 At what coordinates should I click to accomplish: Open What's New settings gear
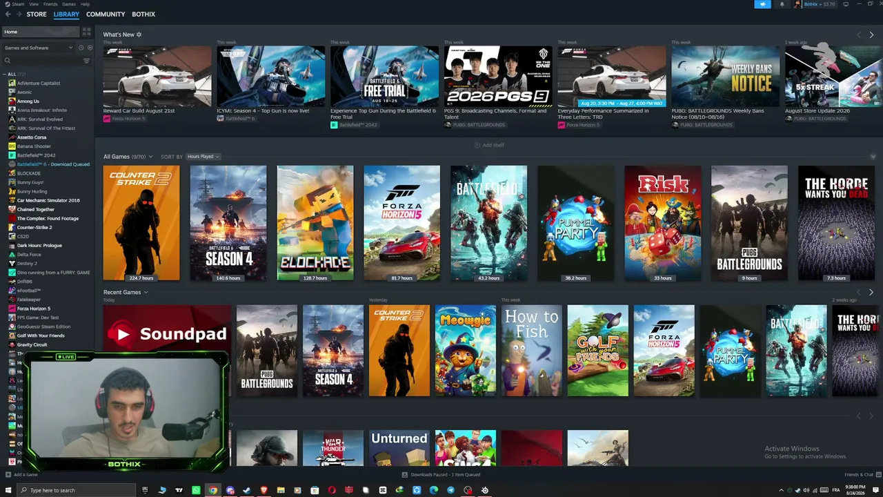(139, 35)
